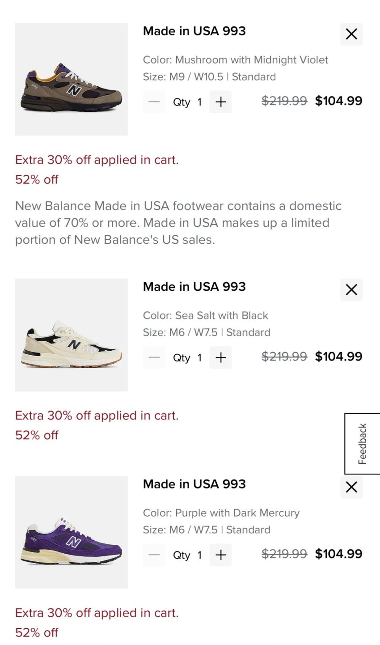Click the Made in USA domestic value disclaimer
380x645 pixels.
click(178, 223)
